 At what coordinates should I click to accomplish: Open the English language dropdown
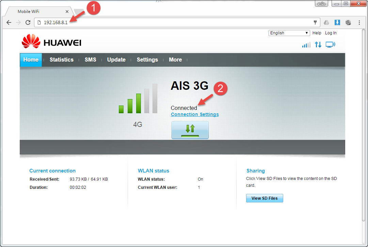click(289, 33)
